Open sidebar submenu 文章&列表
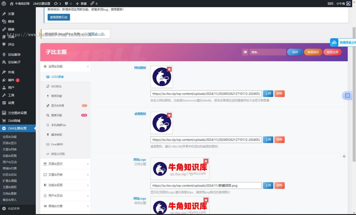 [x=10, y=149]
